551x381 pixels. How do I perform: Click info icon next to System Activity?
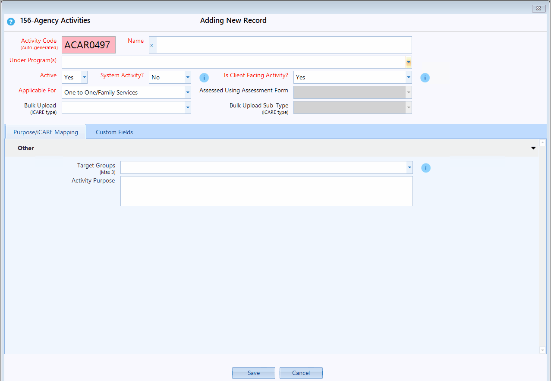pos(204,78)
